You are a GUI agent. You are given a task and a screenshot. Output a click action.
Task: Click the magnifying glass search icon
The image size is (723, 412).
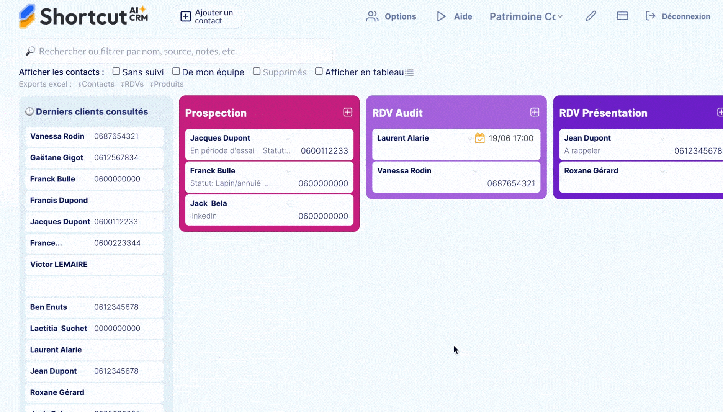pyautogui.click(x=30, y=51)
